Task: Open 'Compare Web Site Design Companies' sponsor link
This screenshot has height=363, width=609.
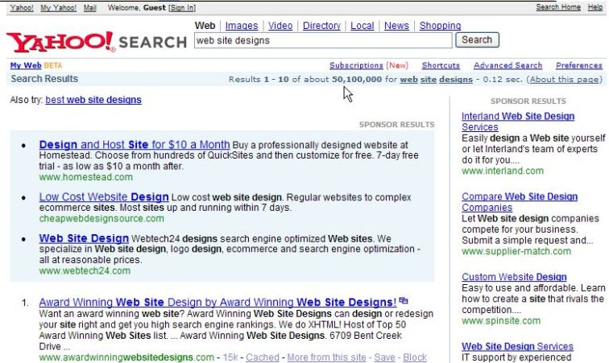Action: click(520, 202)
